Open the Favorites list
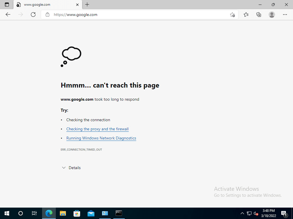 246,15
